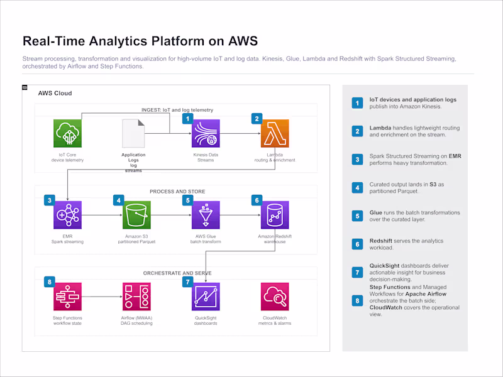Viewport: 503px width, 377px height.
Task: Select the Amazon S3 bucket icon
Action: [x=136, y=215]
